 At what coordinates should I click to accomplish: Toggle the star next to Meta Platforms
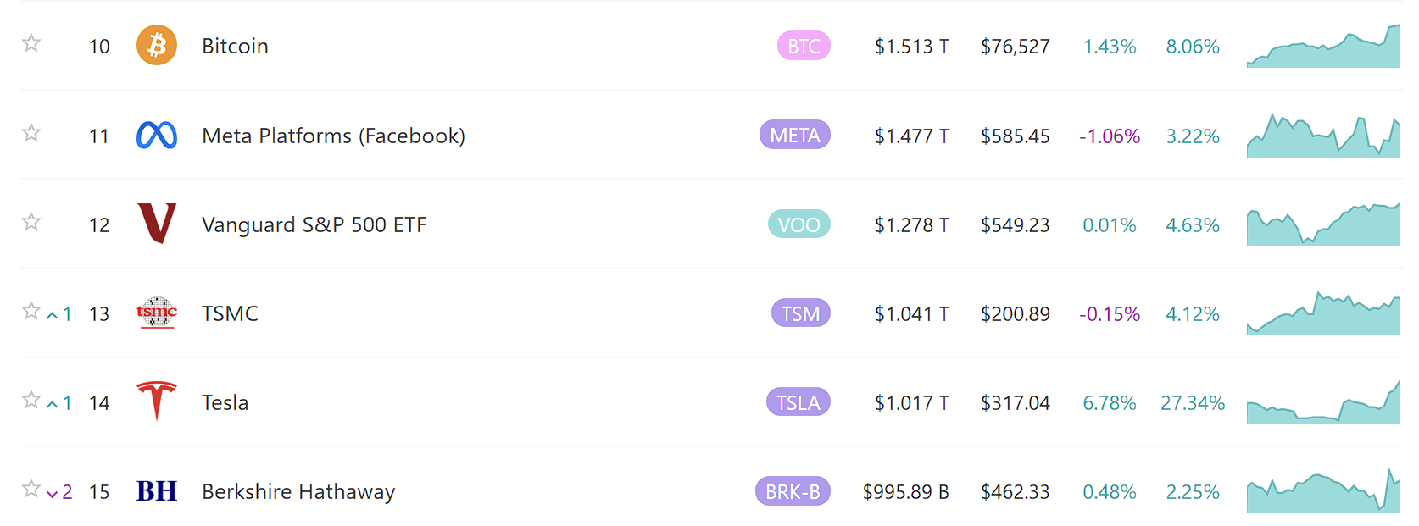tap(31, 133)
